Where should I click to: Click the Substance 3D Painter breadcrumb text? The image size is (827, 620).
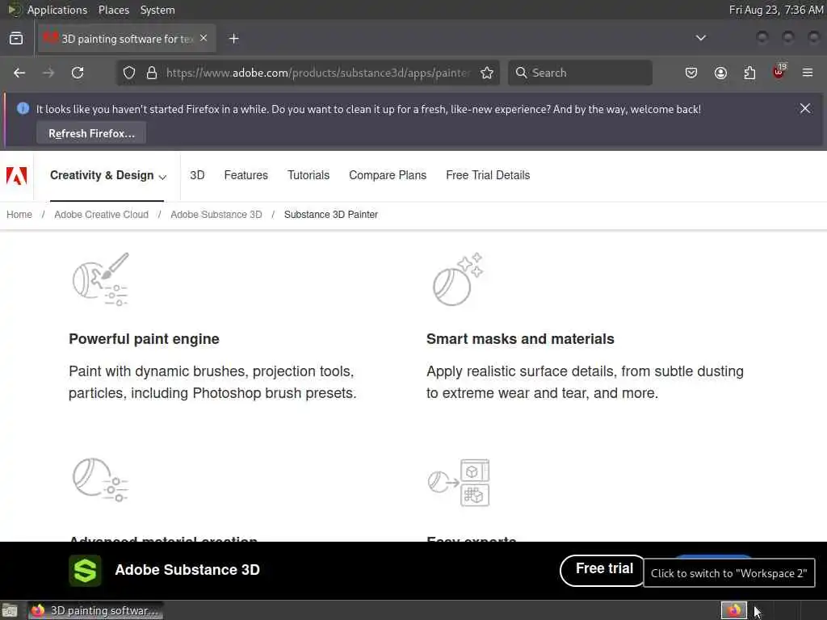point(330,215)
